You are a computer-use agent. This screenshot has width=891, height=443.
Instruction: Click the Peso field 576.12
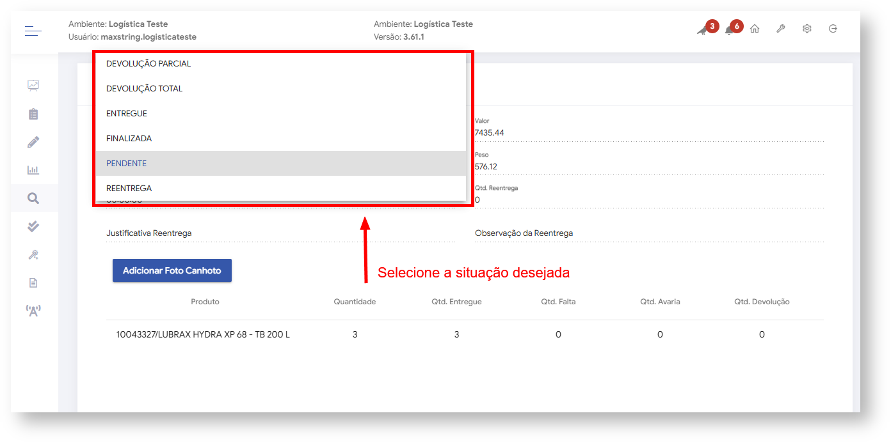[649, 167]
